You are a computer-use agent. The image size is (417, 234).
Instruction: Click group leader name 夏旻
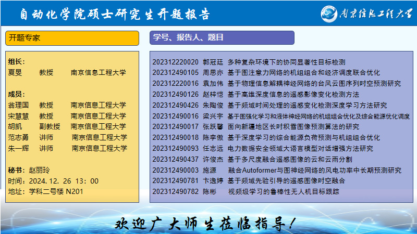coord(16,73)
